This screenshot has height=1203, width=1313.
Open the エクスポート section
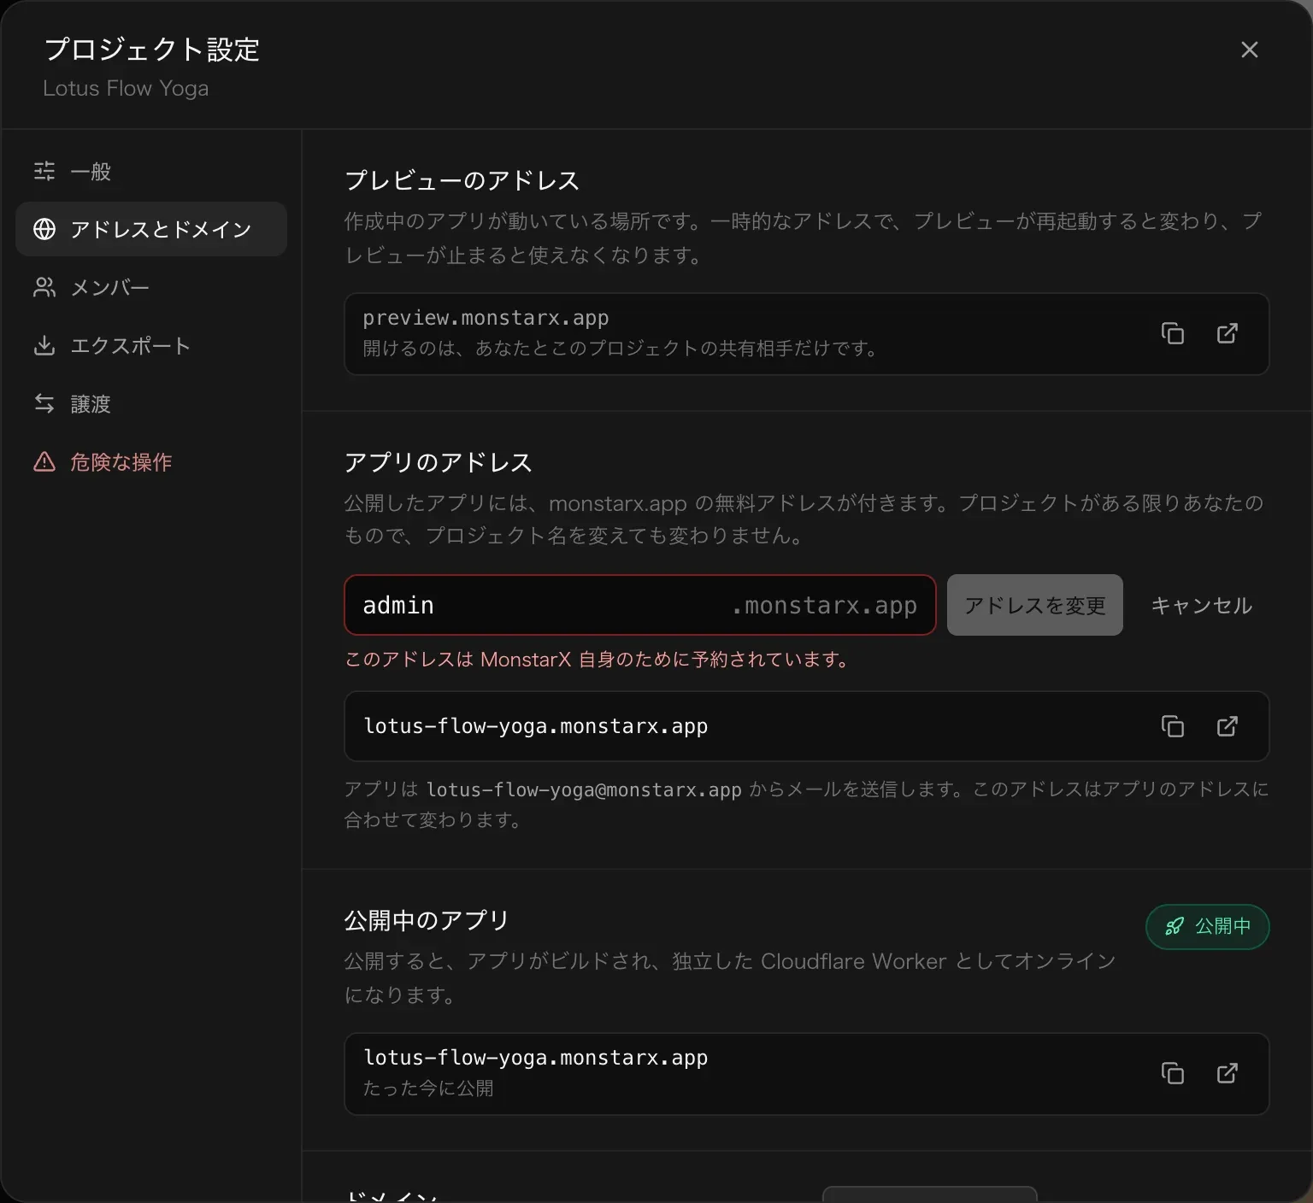(151, 345)
